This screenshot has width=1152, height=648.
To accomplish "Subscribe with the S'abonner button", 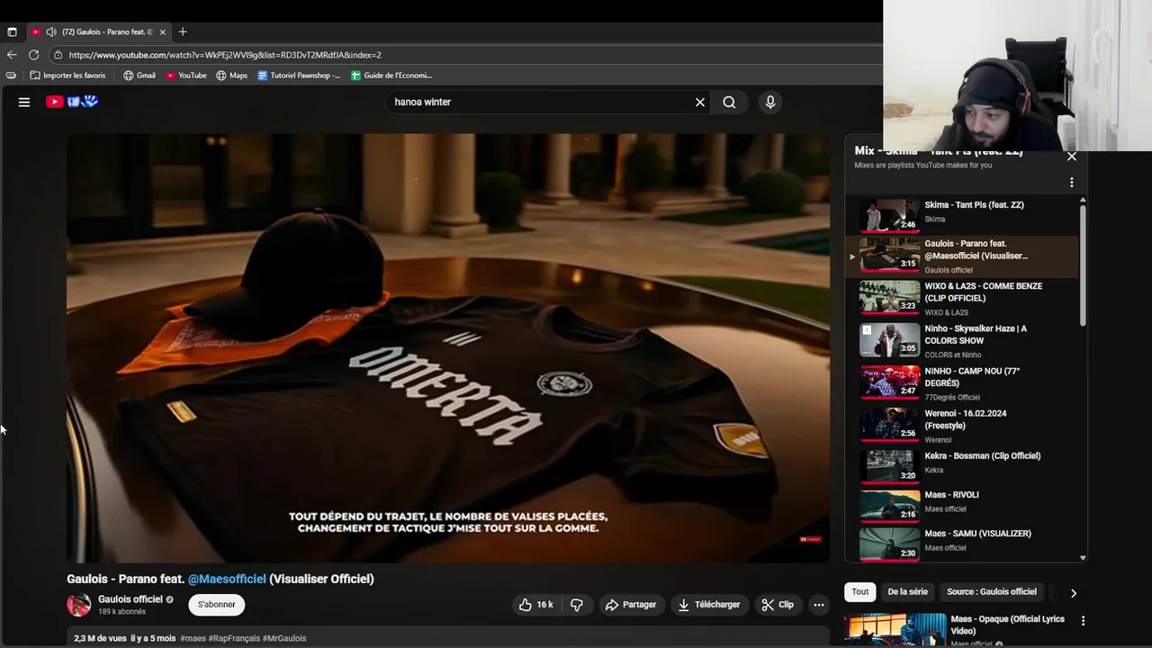I will point(217,605).
